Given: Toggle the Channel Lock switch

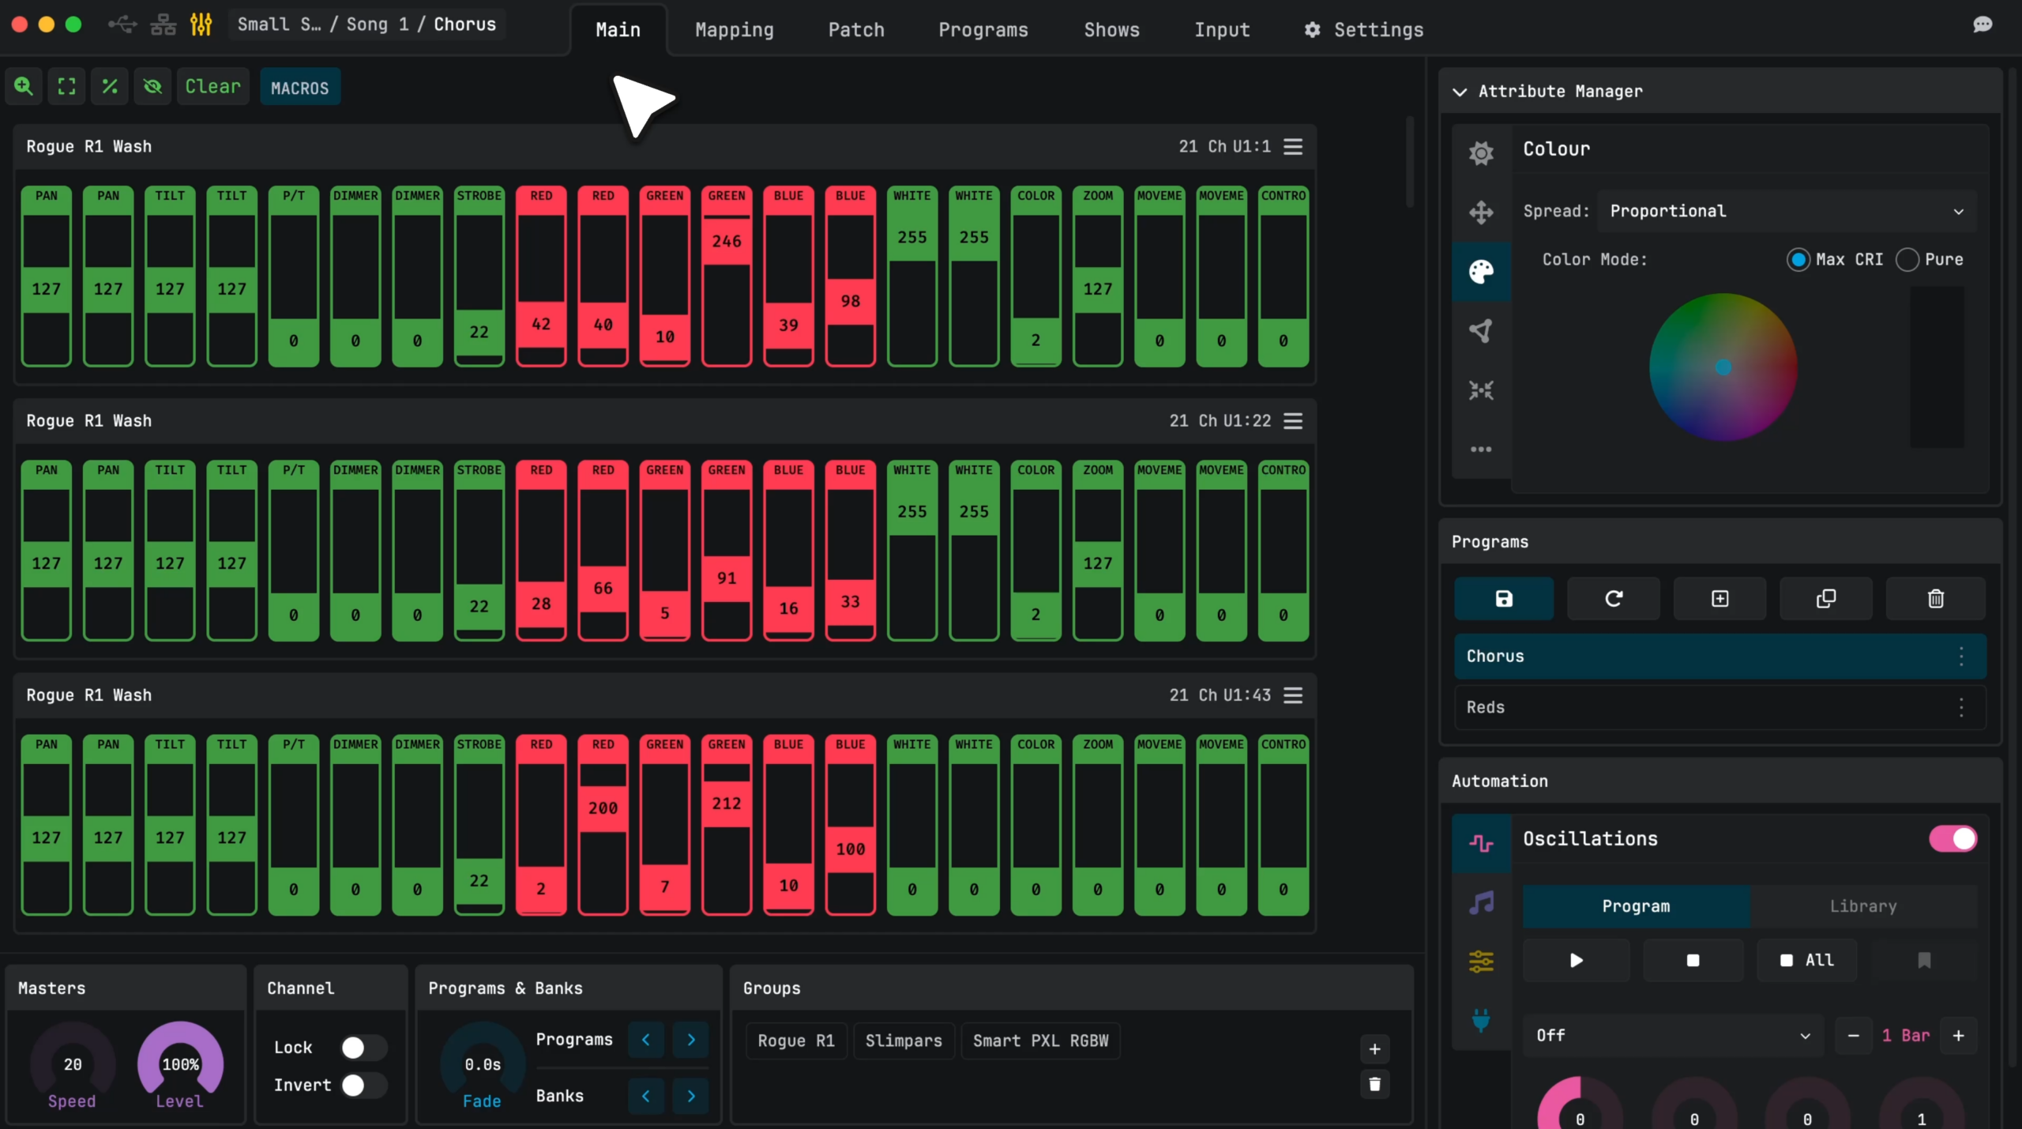Looking at the screenshot, I should 363,1048.
